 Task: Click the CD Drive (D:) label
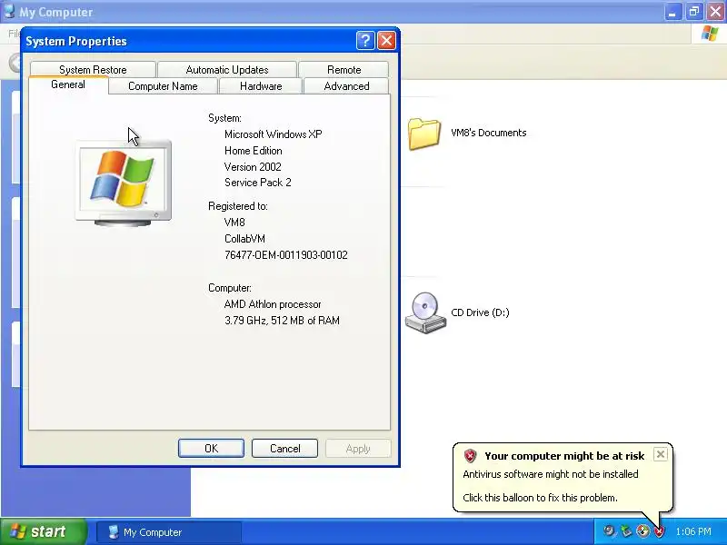(480, 312)
